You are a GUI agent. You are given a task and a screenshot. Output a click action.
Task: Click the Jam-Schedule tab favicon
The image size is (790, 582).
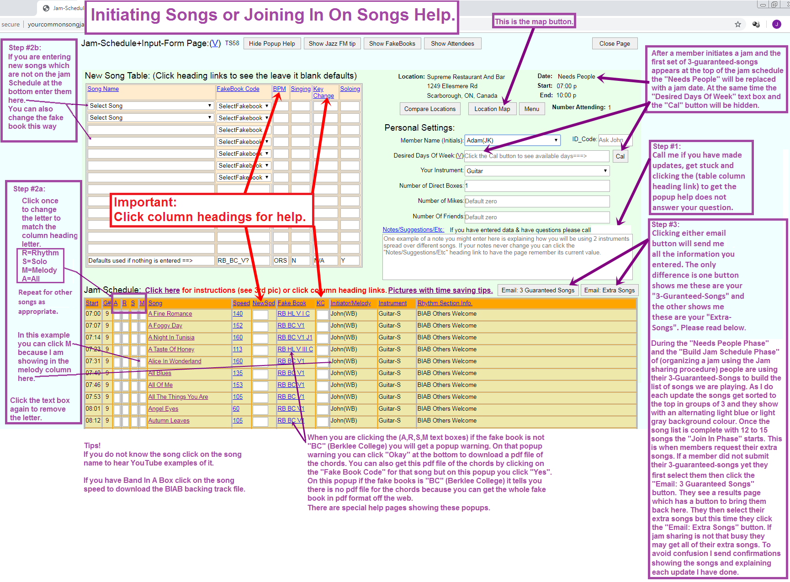pyautogui.click(x=46, y=8)
